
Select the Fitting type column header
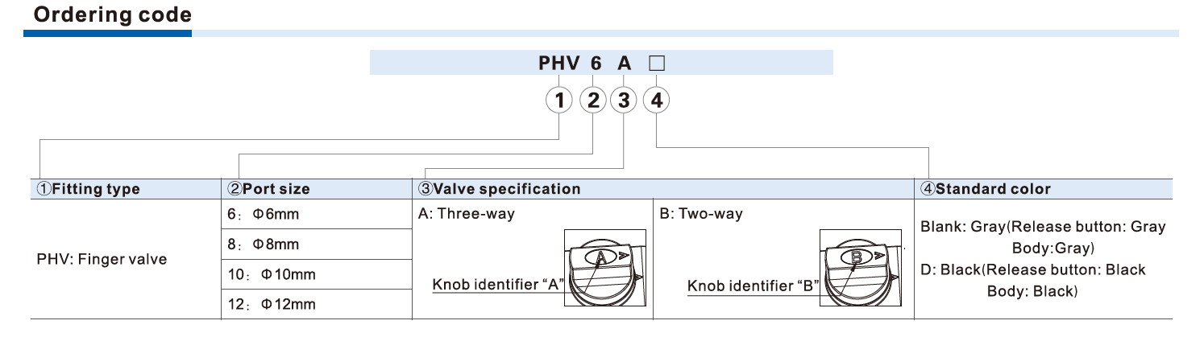pyautogui.click(x=87, y=190)
